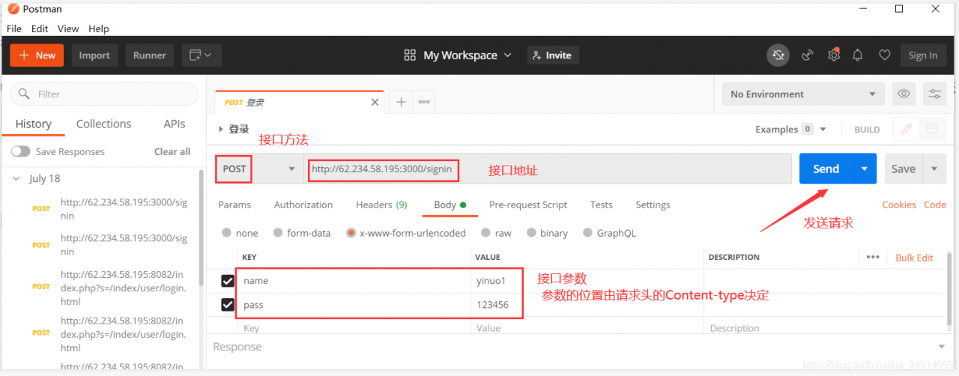Open the View menu
This screenshot has width=959, height=376.
click(68, 28)
